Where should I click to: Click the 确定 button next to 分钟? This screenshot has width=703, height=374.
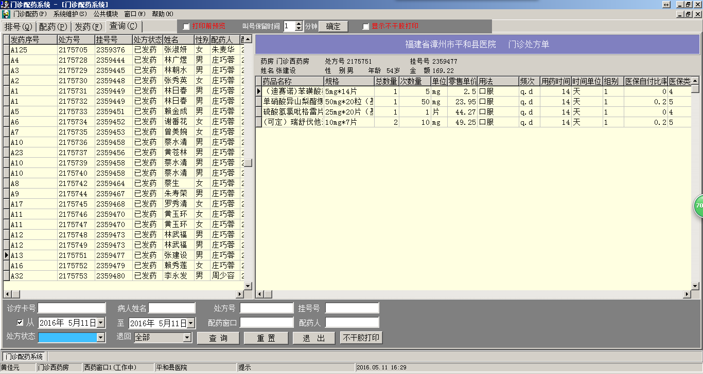(x=333, y=26)
